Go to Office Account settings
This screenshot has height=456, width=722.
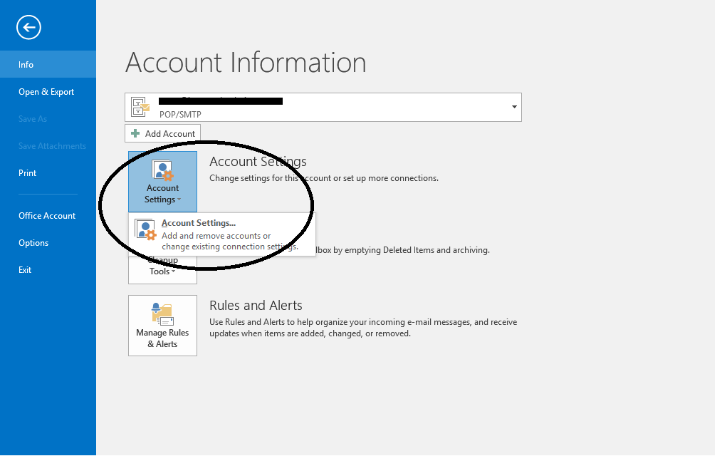click(x=46, y=215)
